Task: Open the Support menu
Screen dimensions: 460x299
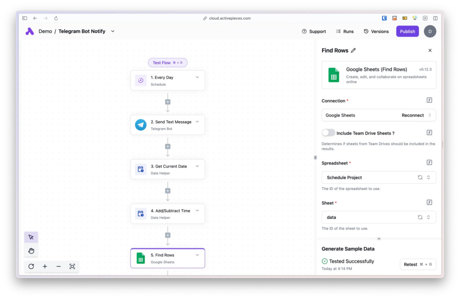Action: [314, 31]
